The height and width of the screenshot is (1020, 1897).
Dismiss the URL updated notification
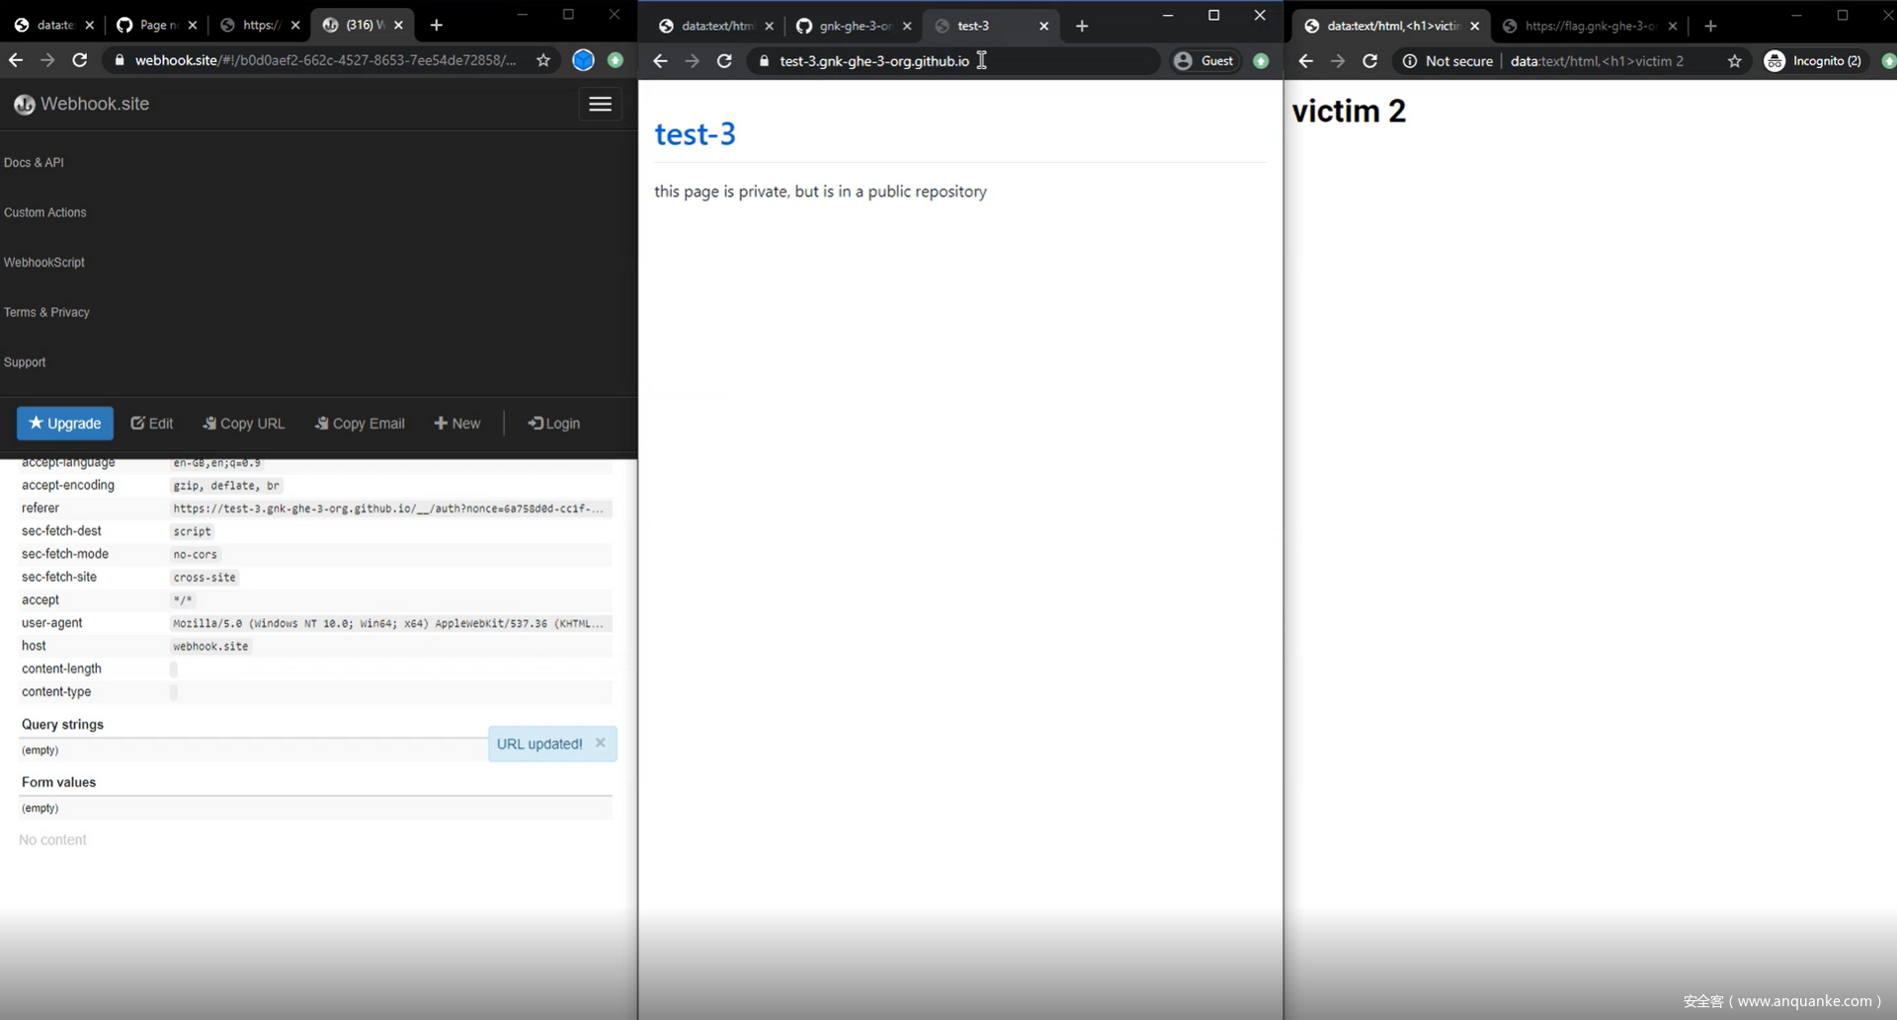point(600,743)
